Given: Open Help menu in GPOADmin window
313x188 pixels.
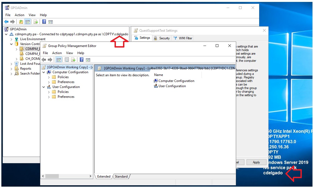Looking at the screenshot, I should pos(43,15).
